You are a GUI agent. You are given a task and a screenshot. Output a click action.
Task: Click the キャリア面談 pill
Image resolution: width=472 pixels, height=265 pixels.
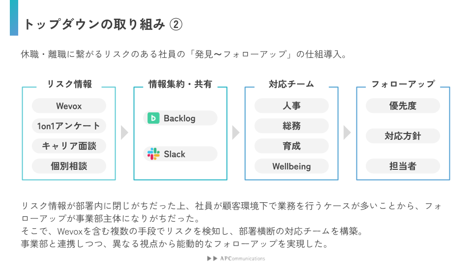tap(69, 146)
